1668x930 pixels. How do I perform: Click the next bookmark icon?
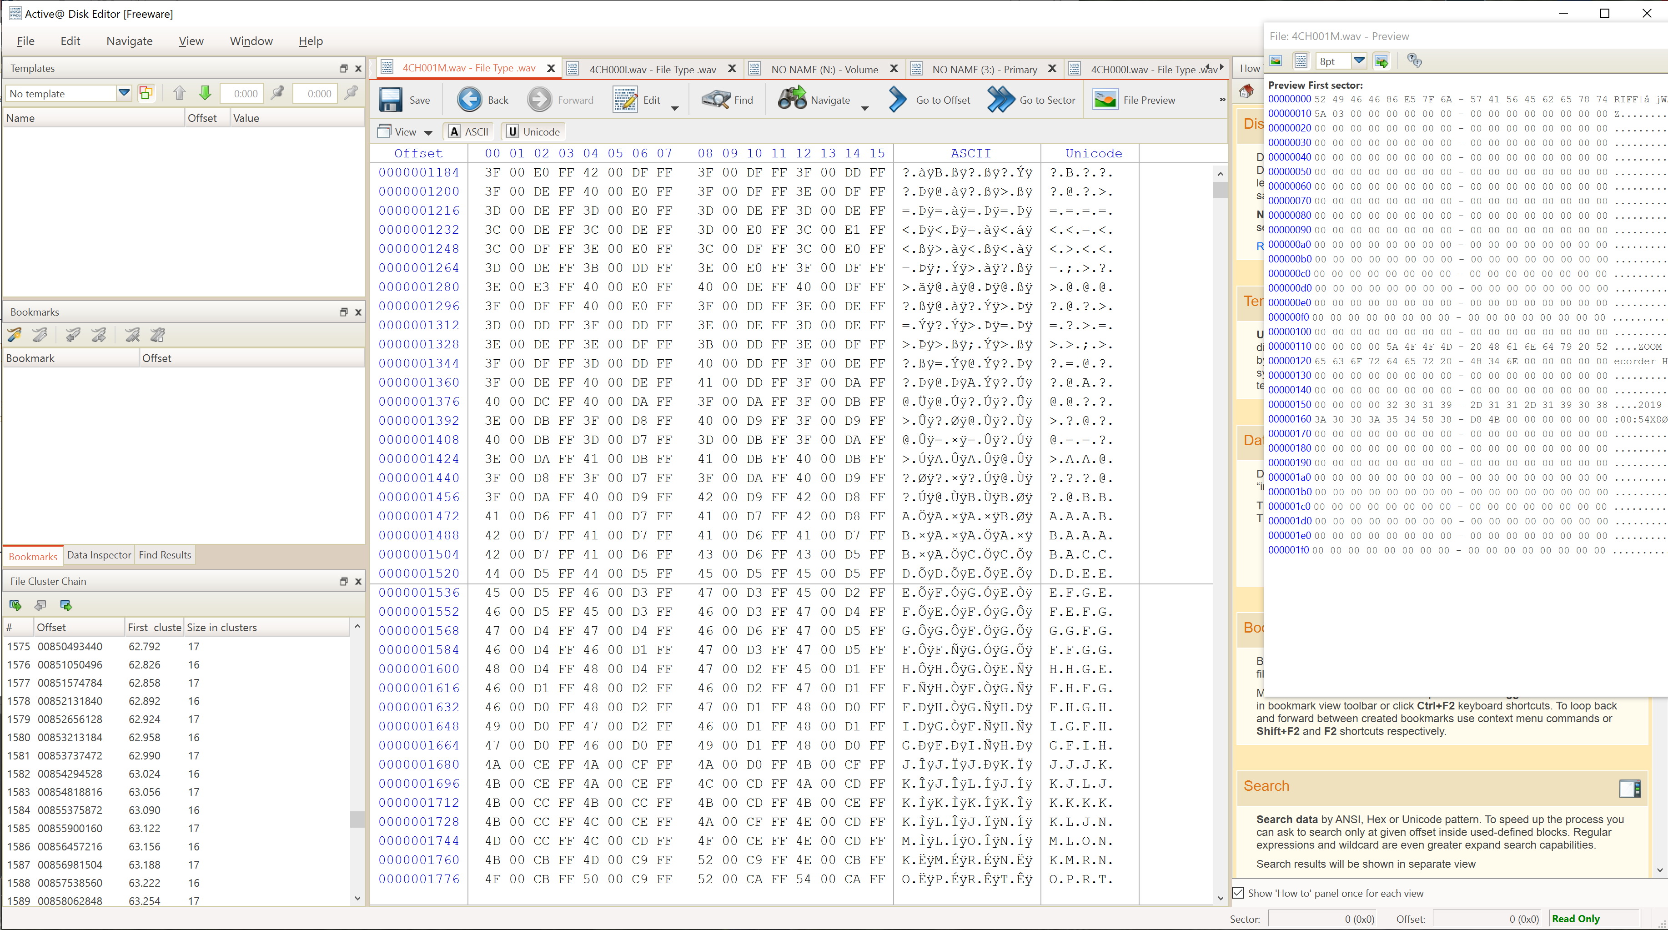click(98, 335)
